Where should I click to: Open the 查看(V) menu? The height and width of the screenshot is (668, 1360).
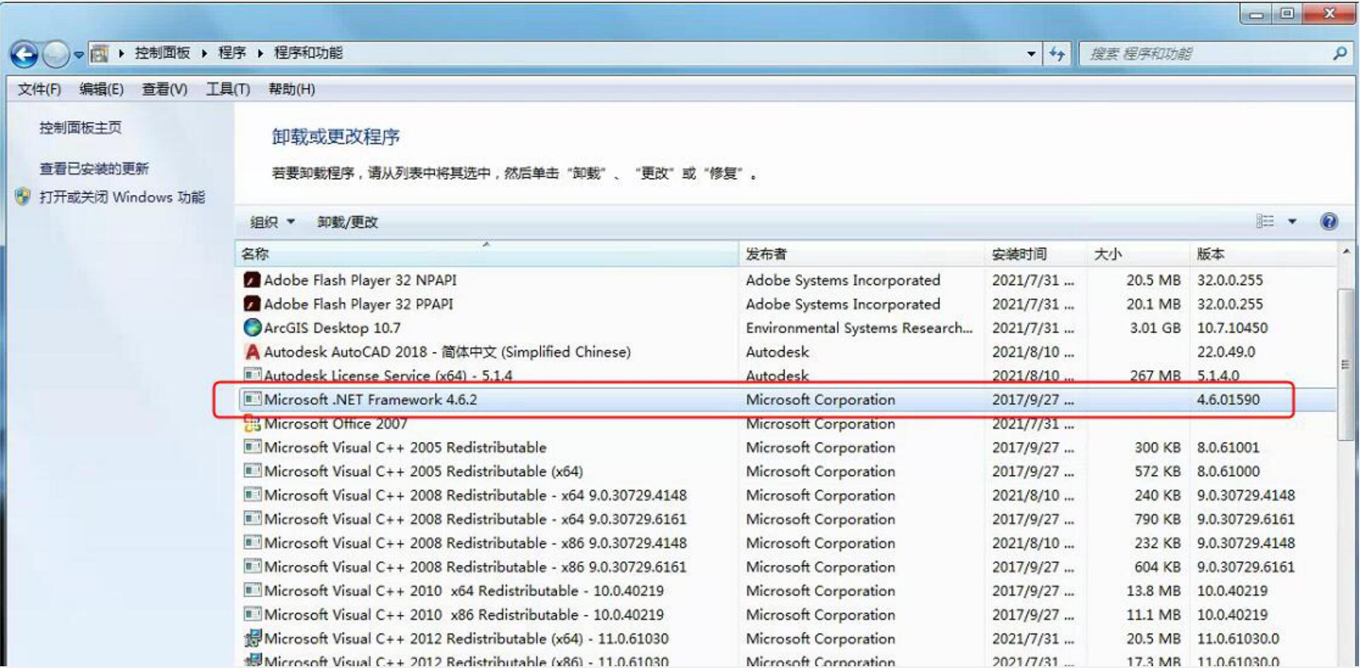point(164,89)
